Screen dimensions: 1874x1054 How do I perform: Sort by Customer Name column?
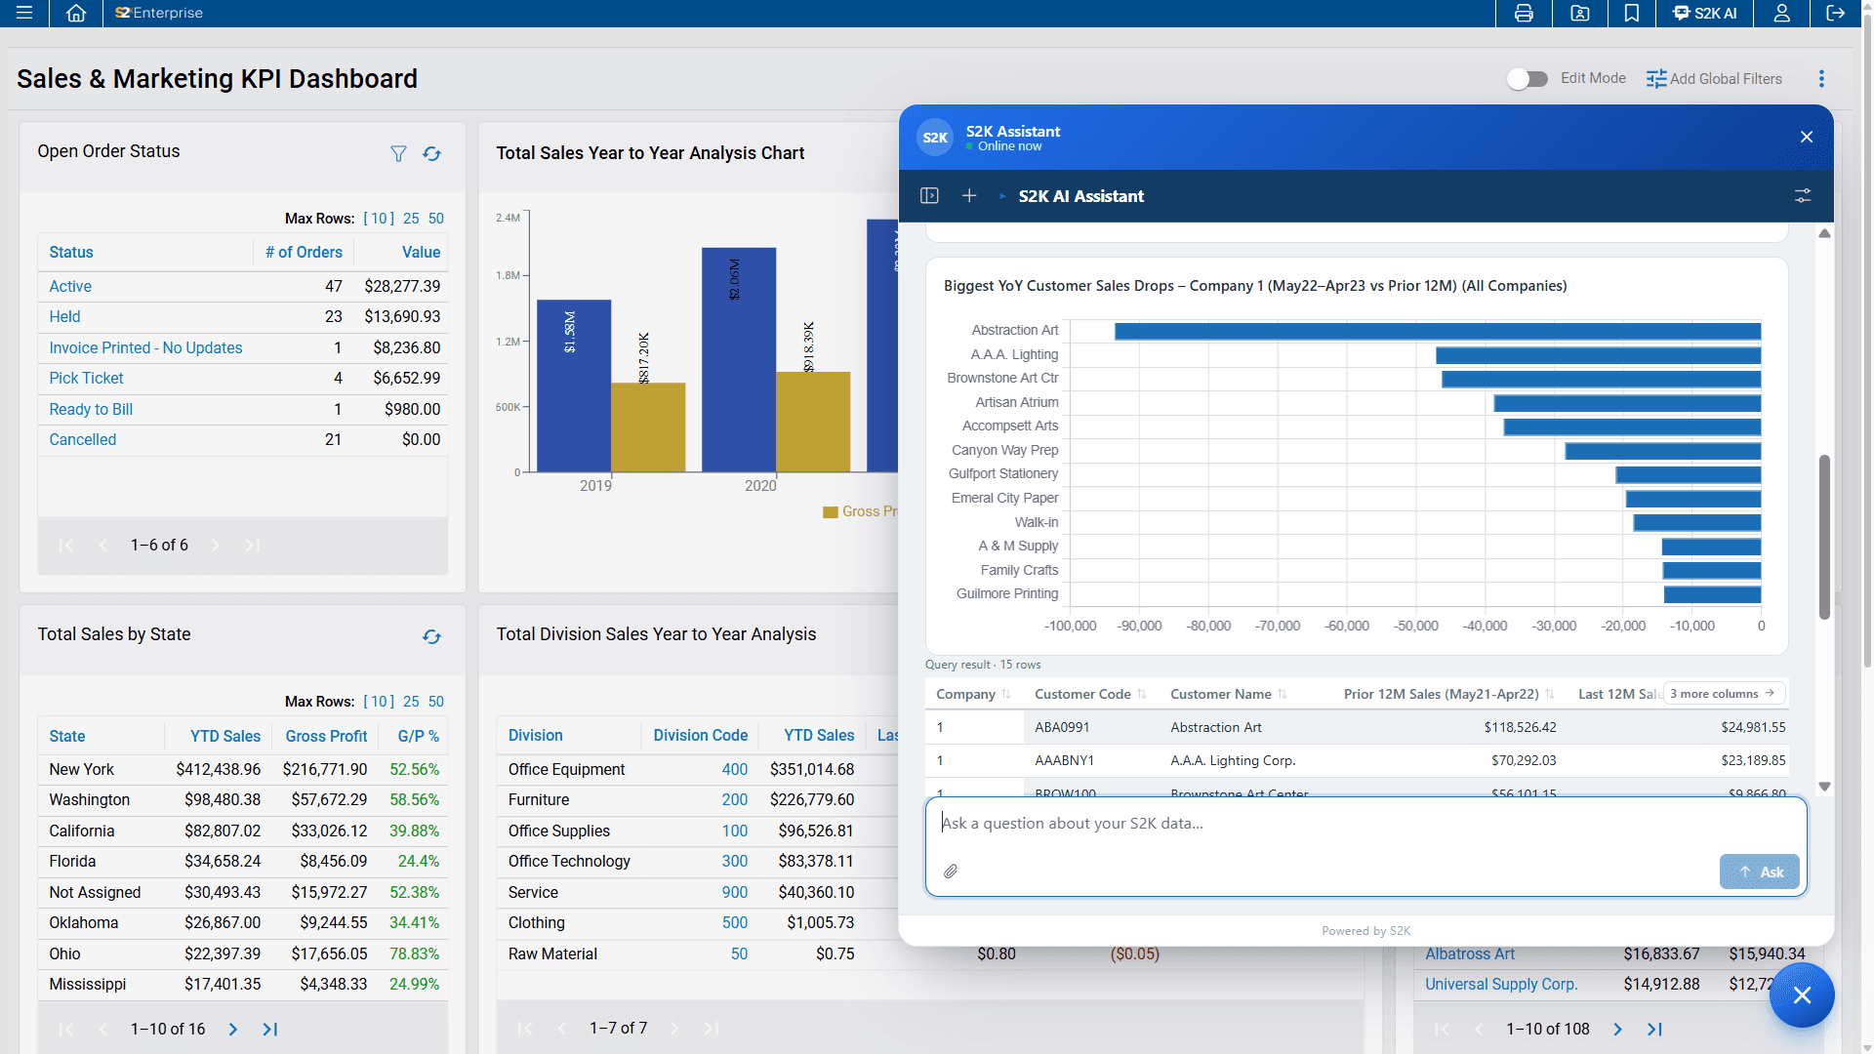coord(1228,694)
